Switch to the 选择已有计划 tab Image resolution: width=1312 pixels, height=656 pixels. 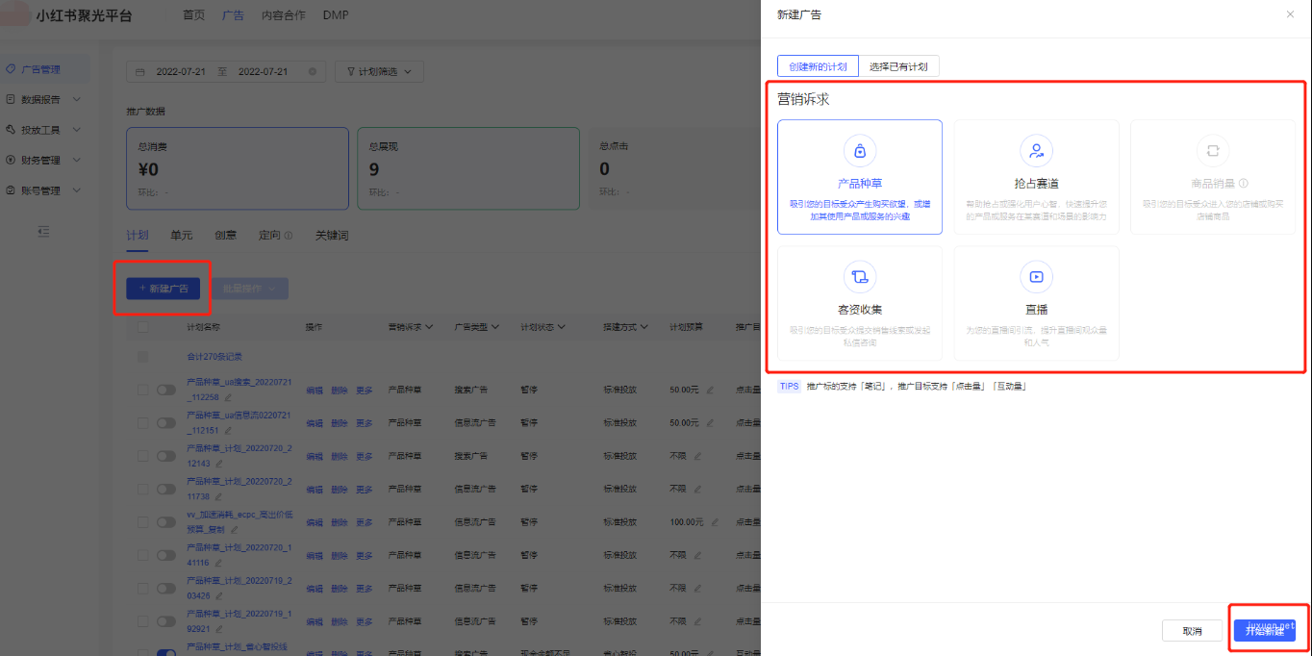[x=898, y=66]
